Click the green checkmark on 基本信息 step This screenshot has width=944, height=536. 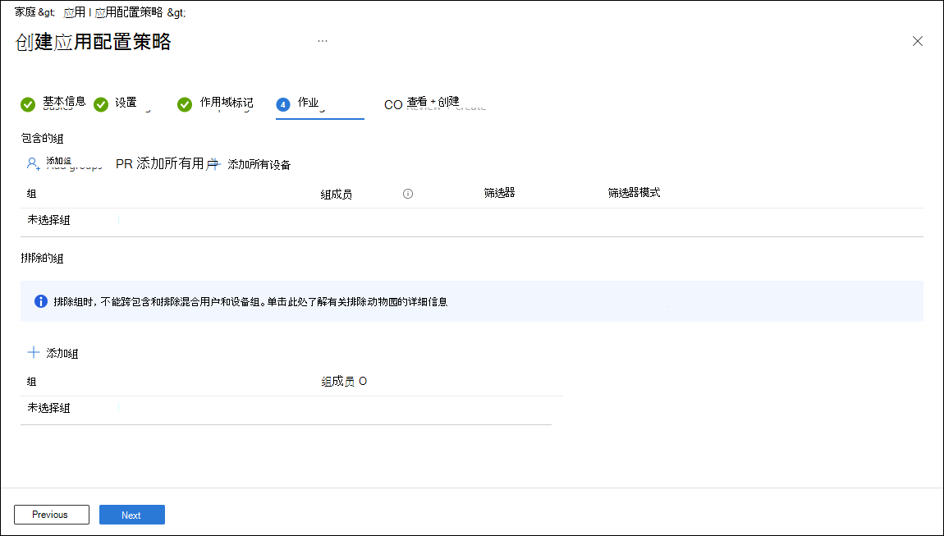coord(27,104)
